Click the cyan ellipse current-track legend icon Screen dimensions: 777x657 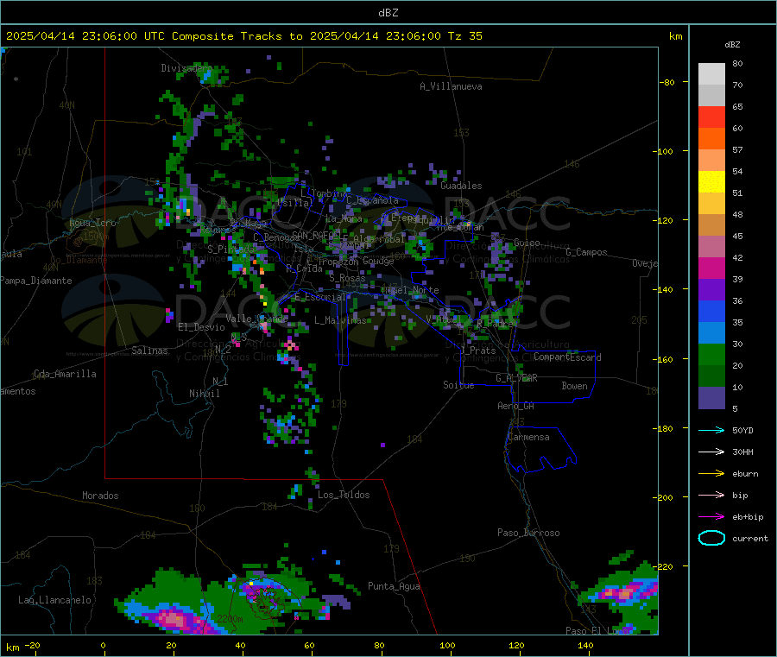(x=711, y=538)
